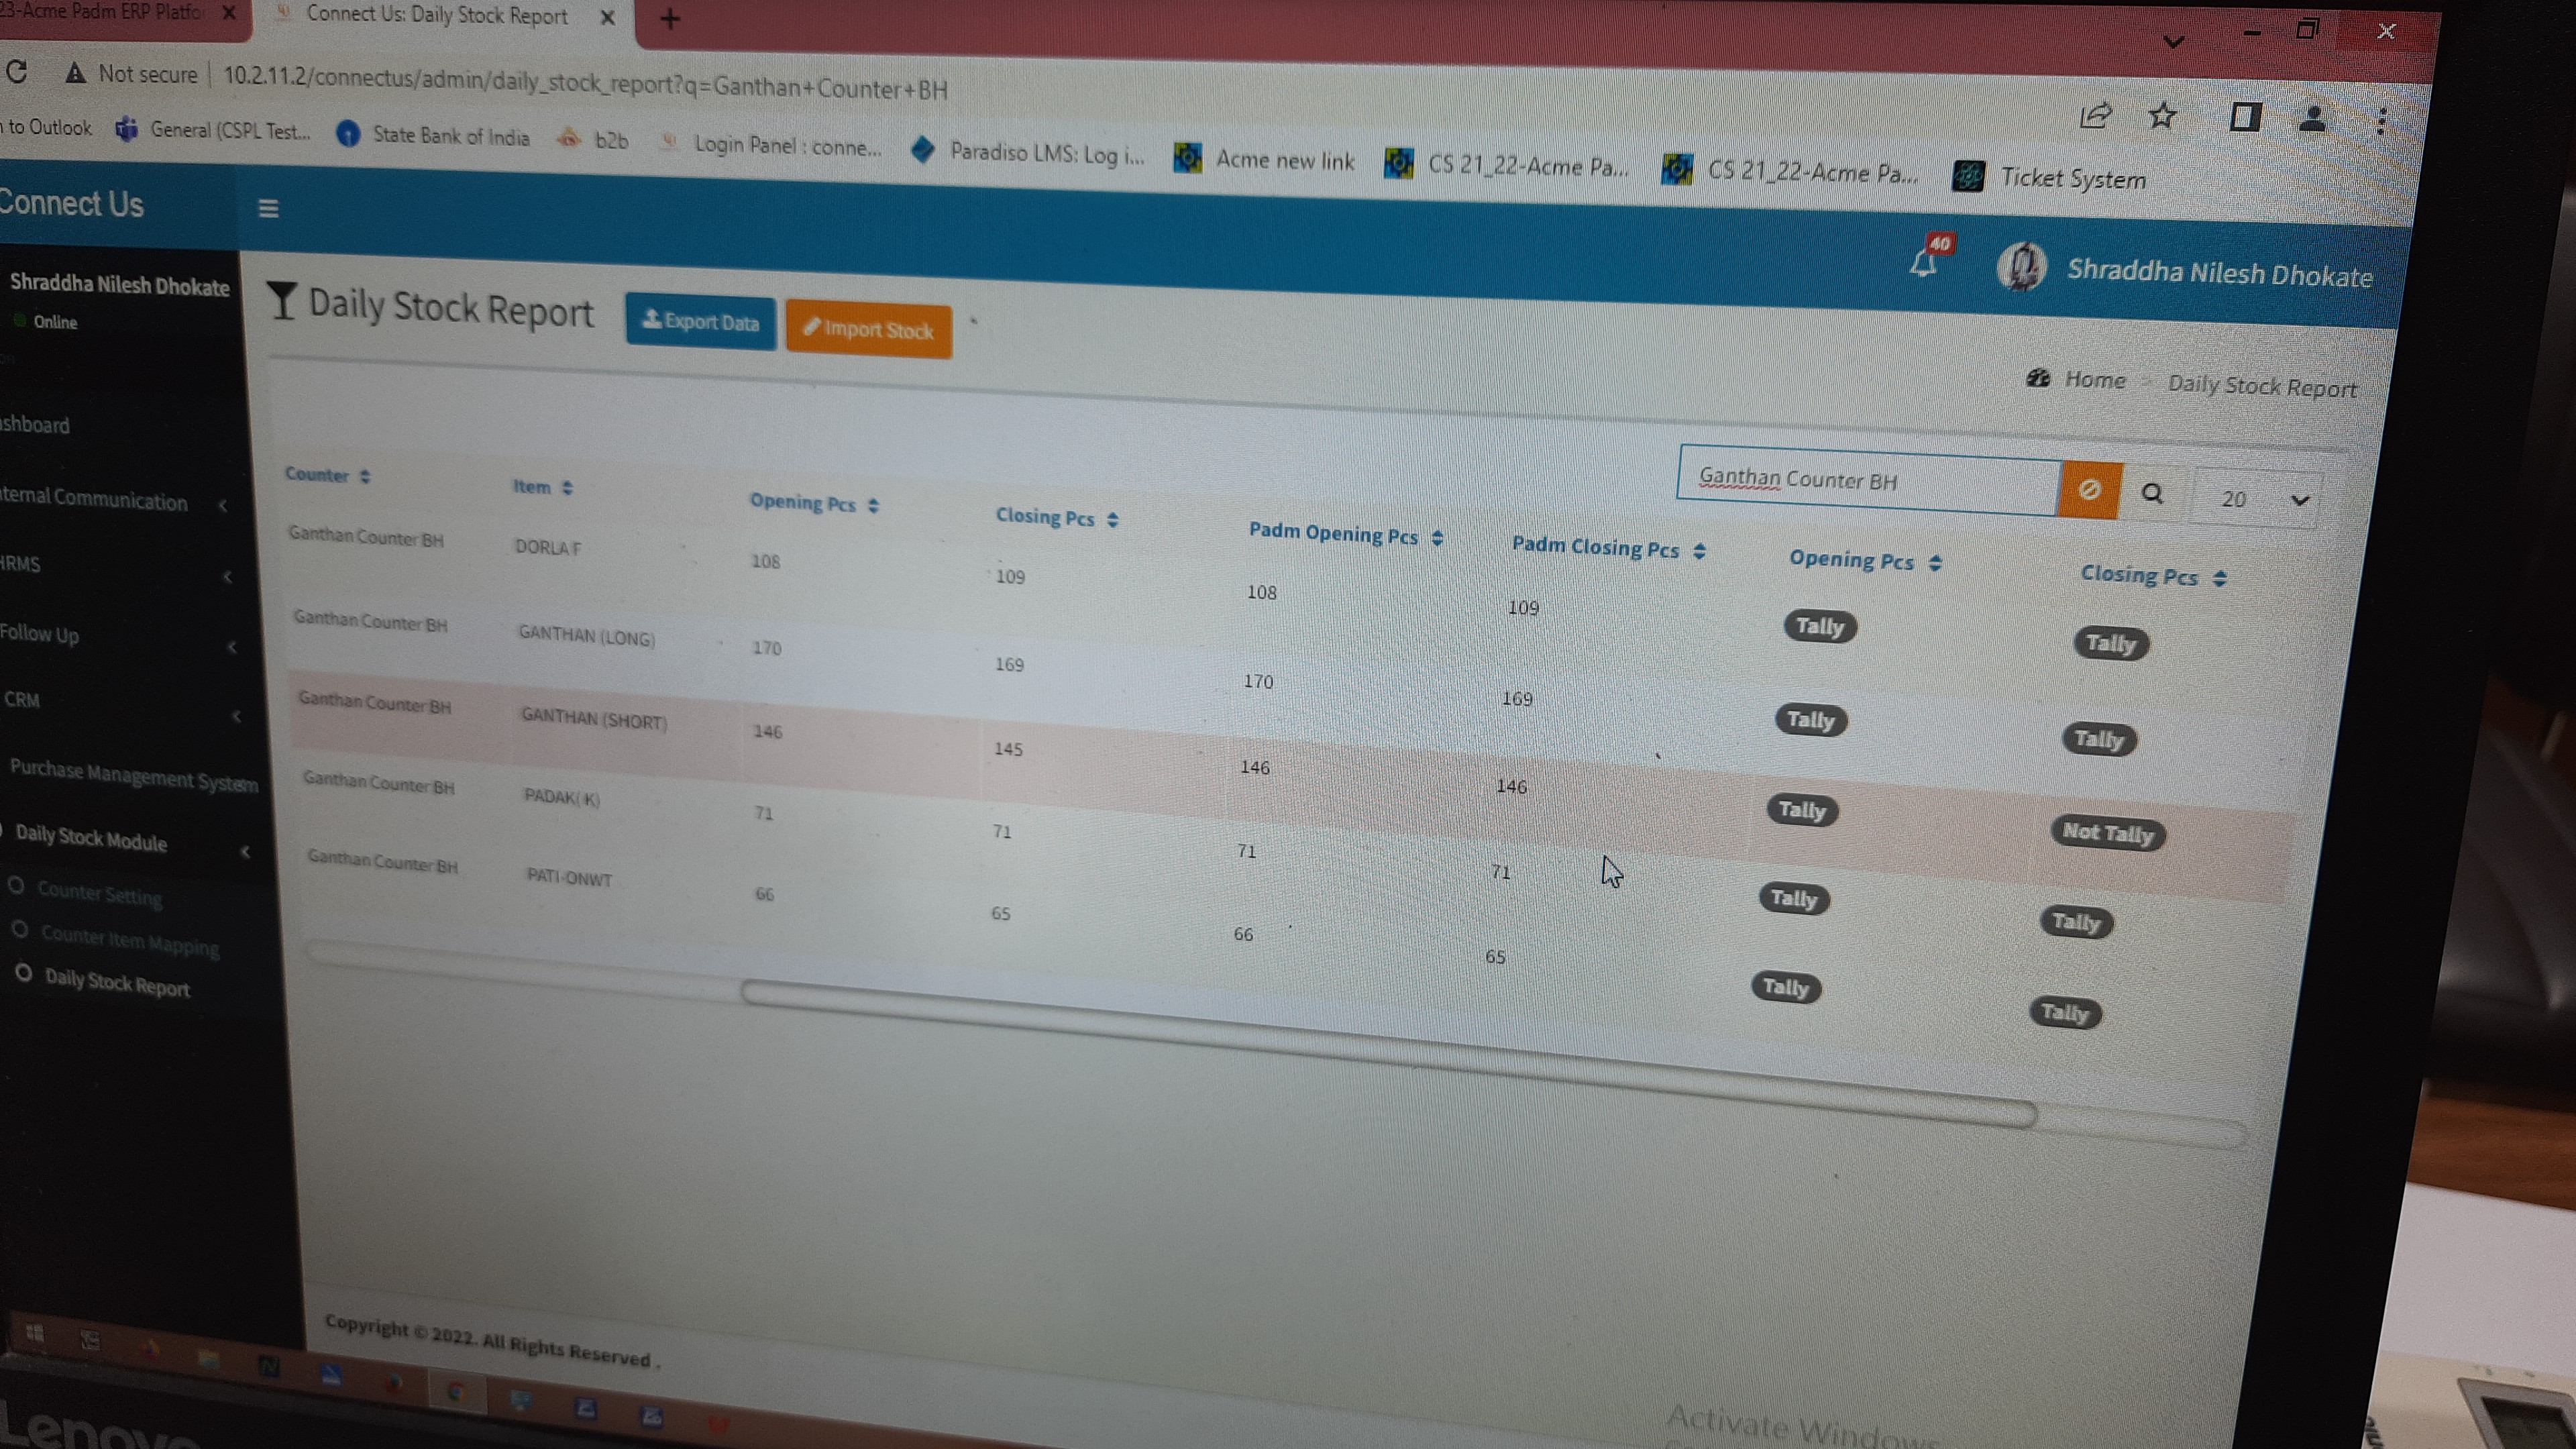Click the Home dashboard breadcrumb icon
The image size is (2576, 1449).
(x=2037, y=378)
